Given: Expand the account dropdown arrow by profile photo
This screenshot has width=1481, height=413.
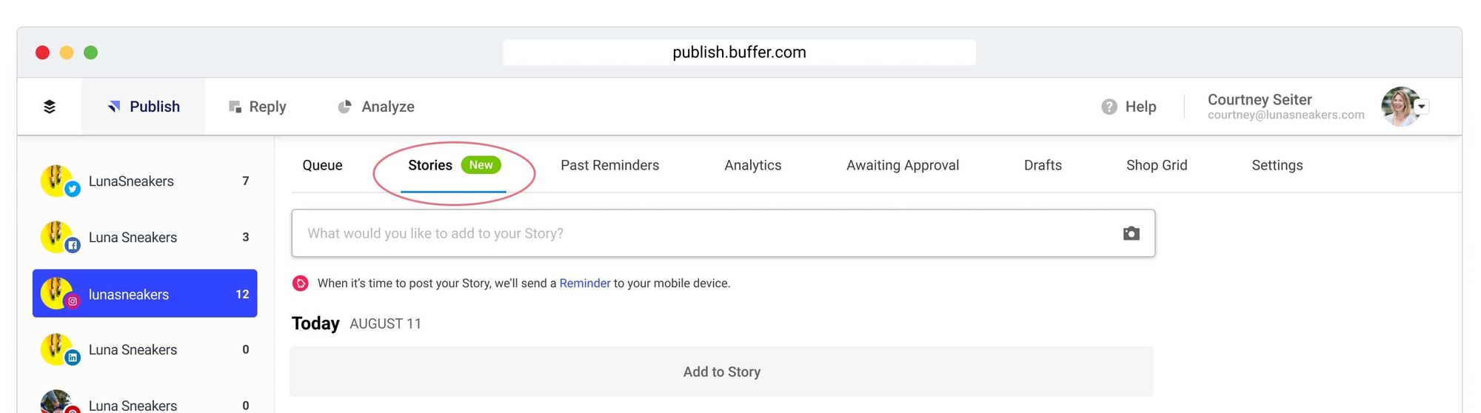Looking at the screenshot, I should coord(1421,107).
